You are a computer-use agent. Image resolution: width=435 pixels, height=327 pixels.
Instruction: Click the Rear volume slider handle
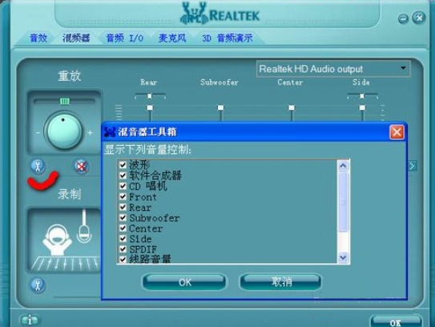coord(150,107)
